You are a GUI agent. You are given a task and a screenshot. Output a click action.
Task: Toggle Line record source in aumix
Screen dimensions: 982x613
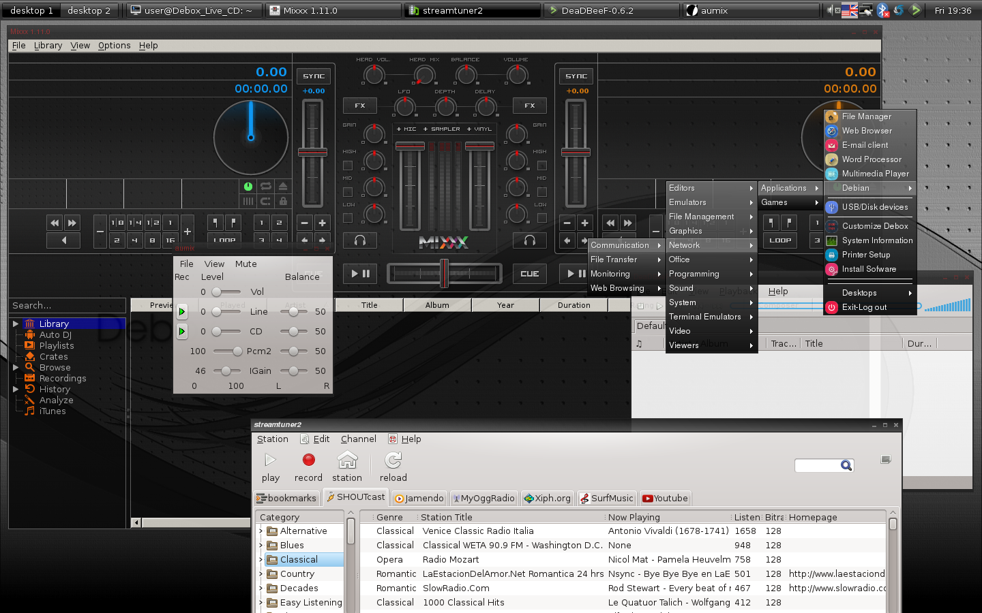(x=181, y=312)
